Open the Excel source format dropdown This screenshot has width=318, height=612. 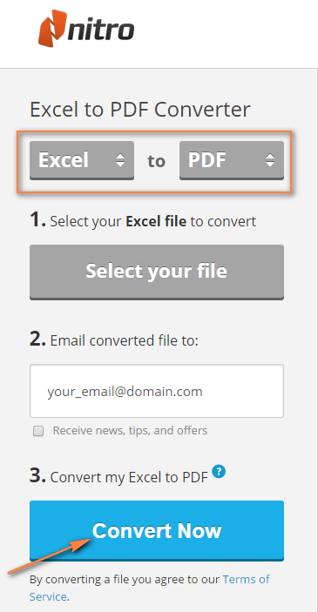[x=82, y=160]
